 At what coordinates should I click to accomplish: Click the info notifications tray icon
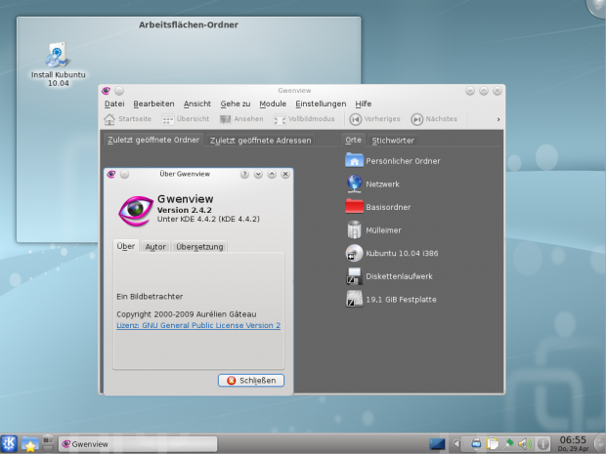[543, 444]
